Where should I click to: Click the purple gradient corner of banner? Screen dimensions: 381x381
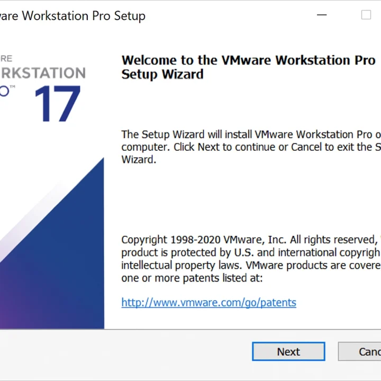[11, 312]
